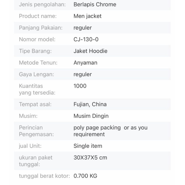Viewport: 185px width, 185px height.
Task: Tap the 0.700 KG gross weight value
Action: [x=85, y=176]
